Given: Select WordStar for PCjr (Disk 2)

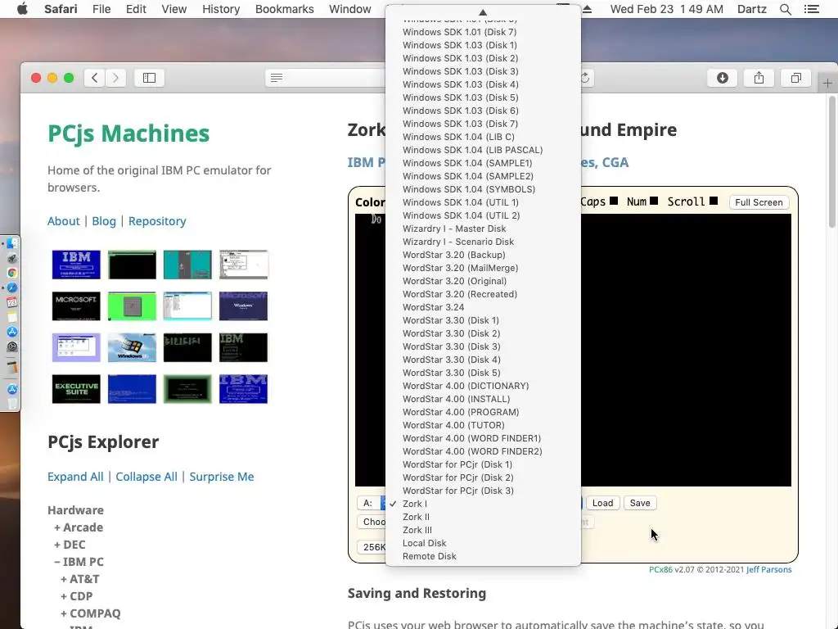Looking at the screenshot, I should (483, 477).
